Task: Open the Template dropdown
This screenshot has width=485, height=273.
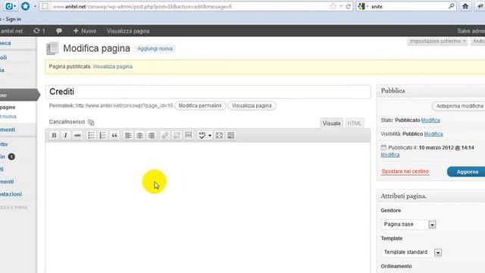Action: tap(411, 252)
